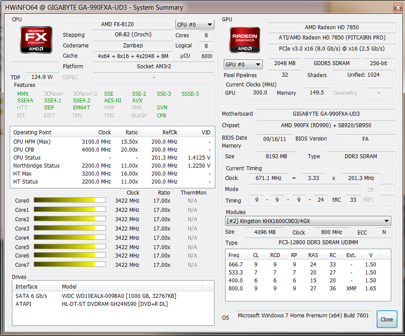The image size is (405, 336).
Task: Click the DDR3 SDRAM memory type field
Action: coord(361,156)
